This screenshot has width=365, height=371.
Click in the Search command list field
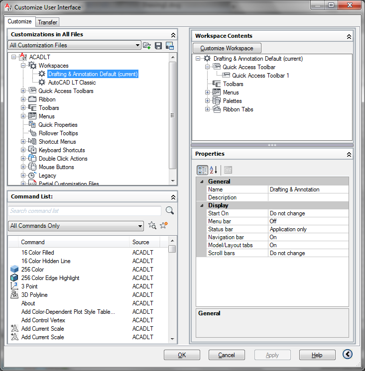[85, 210]
